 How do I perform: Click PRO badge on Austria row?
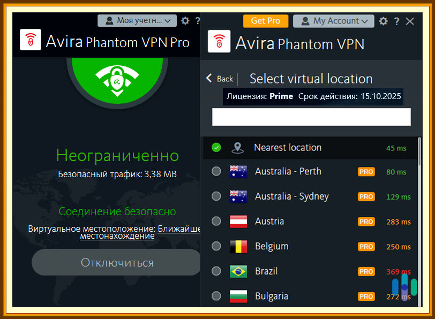[366, 222]
